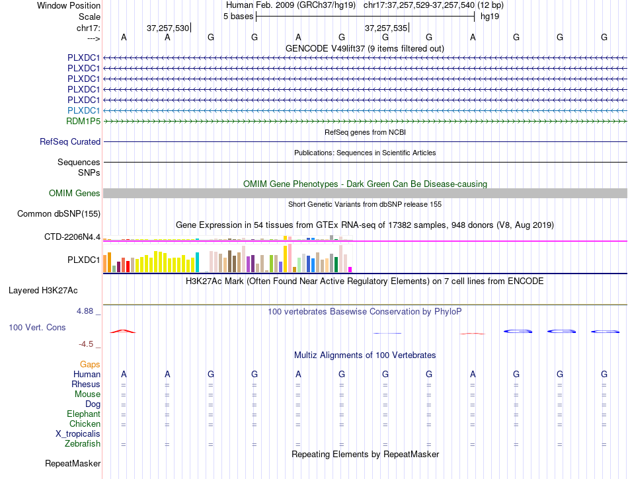The width and height of the screenshot is (628, 479).
Task: Click the 100 Vert. Cons track label
Action: click(37, 327)
